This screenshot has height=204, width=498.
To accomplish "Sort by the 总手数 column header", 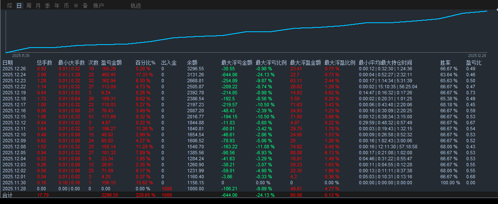I will (x=45, y=63).
